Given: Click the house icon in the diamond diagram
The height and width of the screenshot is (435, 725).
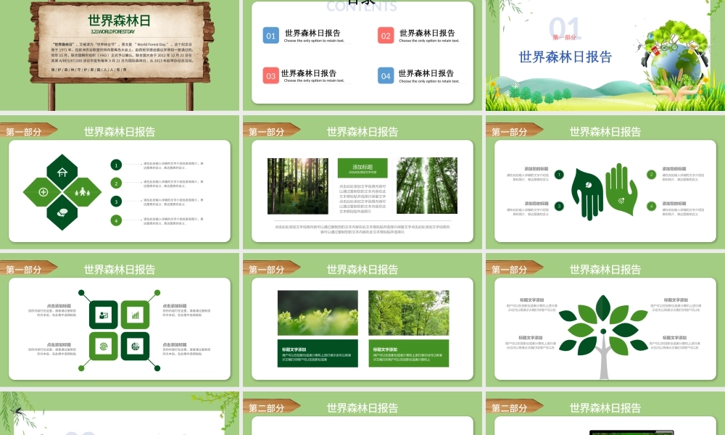Looking at the screenshot, I should 62,173.
